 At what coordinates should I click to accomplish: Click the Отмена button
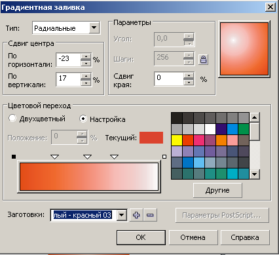coord(193,237)
